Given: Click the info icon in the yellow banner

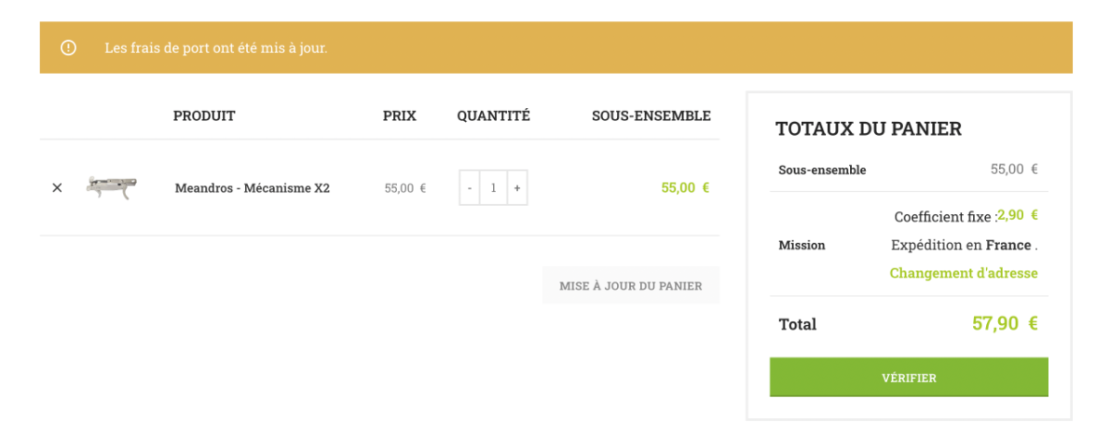Looking at the screenshot, I should (x=68, y=47).
